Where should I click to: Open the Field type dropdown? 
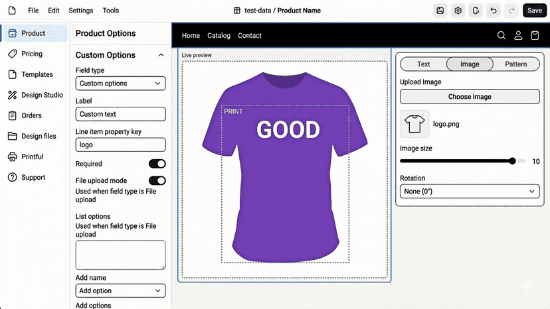[x=120, y=84]
